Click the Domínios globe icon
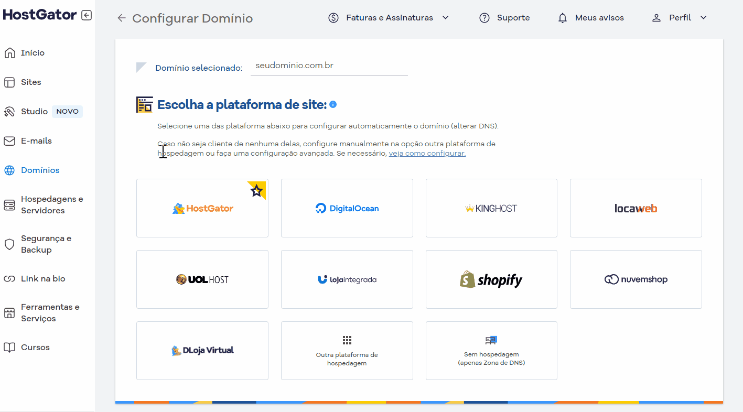 point(9,170)
